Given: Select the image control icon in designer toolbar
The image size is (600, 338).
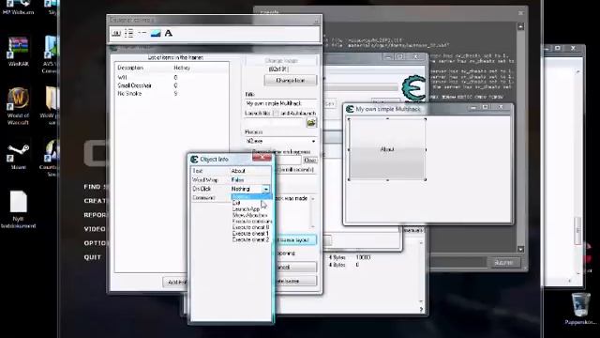Looking at the screenshot, I should tap(156, 34).
